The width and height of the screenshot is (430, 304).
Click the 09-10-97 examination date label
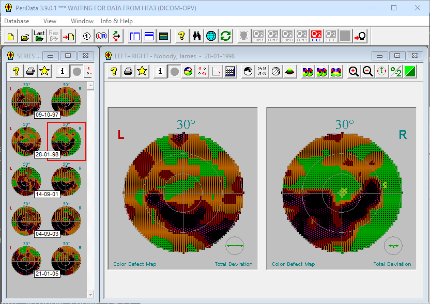click(47, 115)
